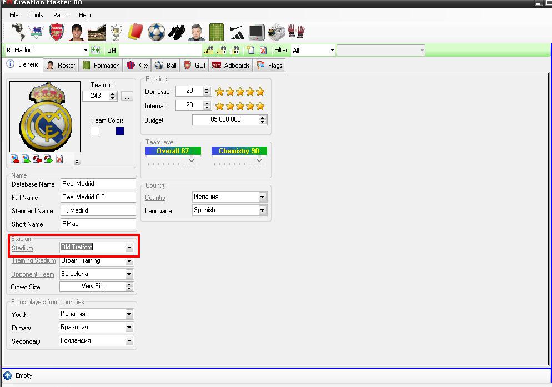Open the Newspaper icon
552x387 pixels.
[x=277, y=32]
